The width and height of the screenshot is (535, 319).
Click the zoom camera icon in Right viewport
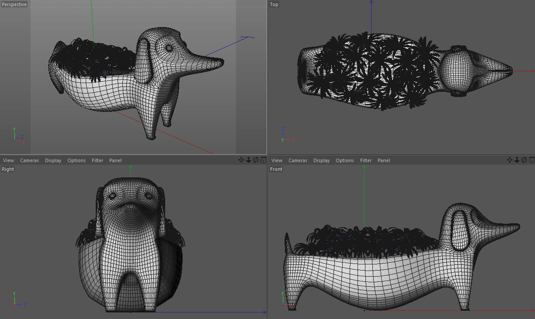pos(249,160)
